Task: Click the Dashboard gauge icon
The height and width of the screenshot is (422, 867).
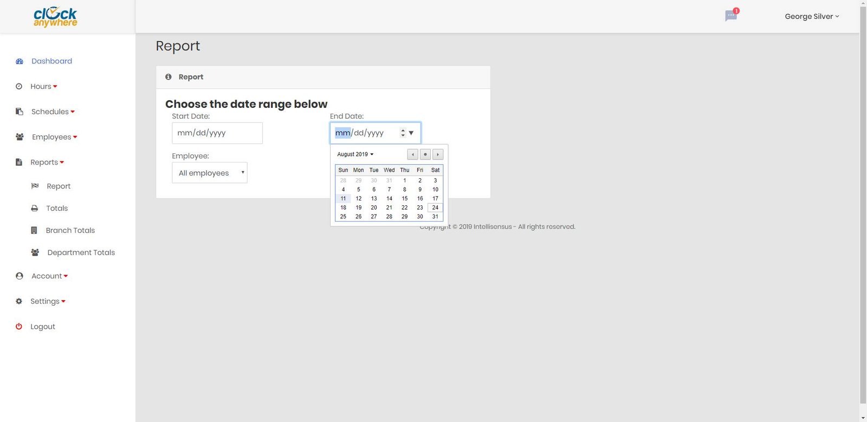Action: (x=20, y=61)
